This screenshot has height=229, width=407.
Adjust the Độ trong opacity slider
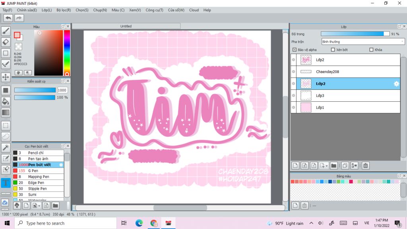pyautogui.click(x=355, y=34)
